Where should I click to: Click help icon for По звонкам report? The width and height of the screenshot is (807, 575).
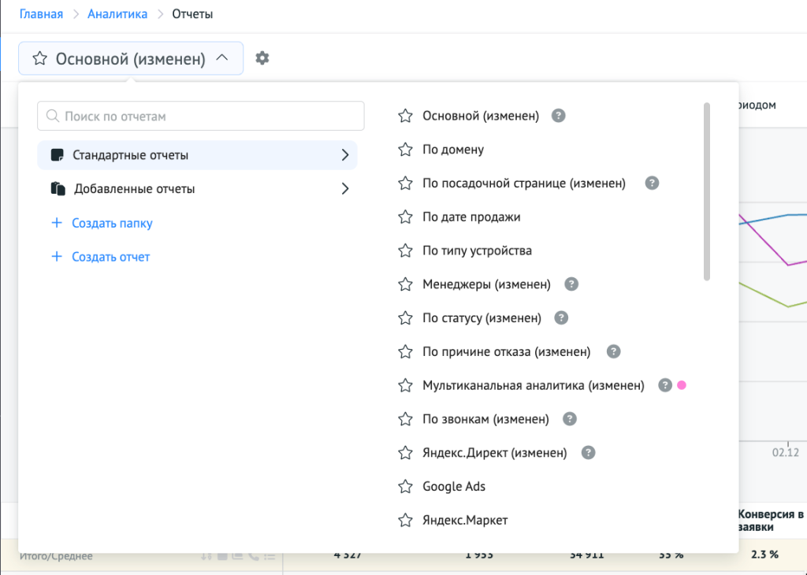(x=570, y=419)
